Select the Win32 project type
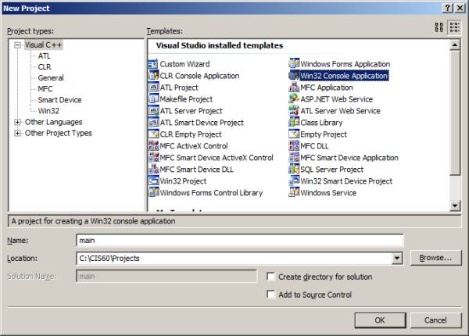The width and height of the screenshot is (469, 336). [x=48, y=111]
